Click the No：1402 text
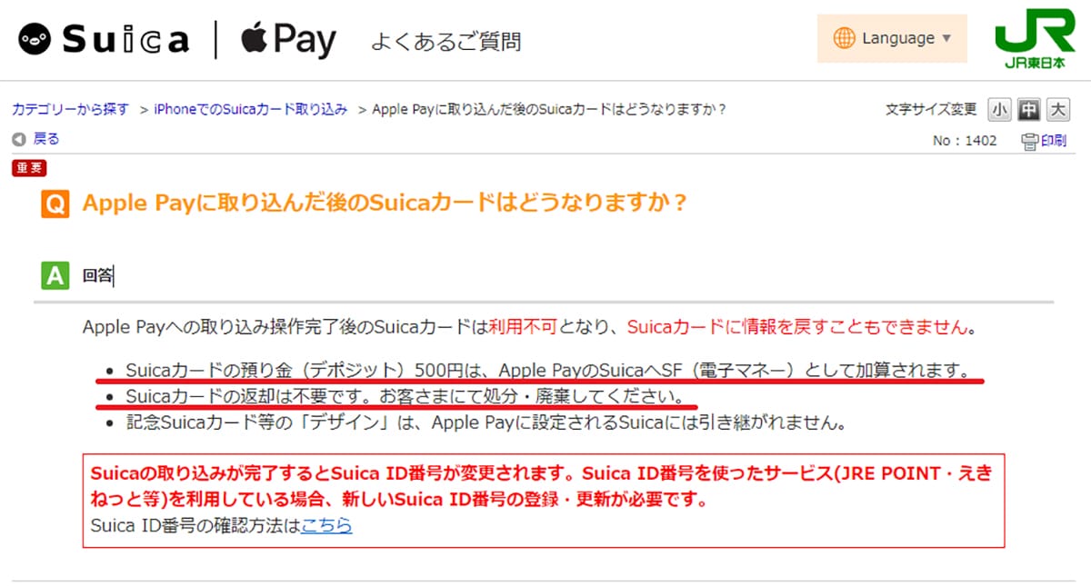The image size is (1091, 586). [965, 141]
